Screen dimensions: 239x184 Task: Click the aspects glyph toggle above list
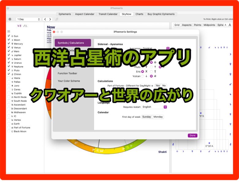coord(25,26)
